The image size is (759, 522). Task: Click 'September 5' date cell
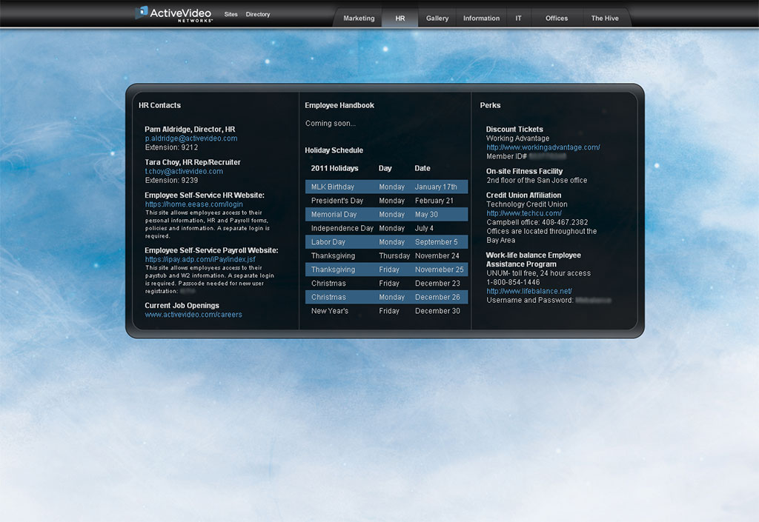[436, 241]
